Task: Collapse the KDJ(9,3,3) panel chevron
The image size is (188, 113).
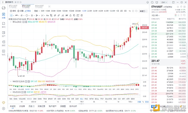Action: (x=11, y=92)
